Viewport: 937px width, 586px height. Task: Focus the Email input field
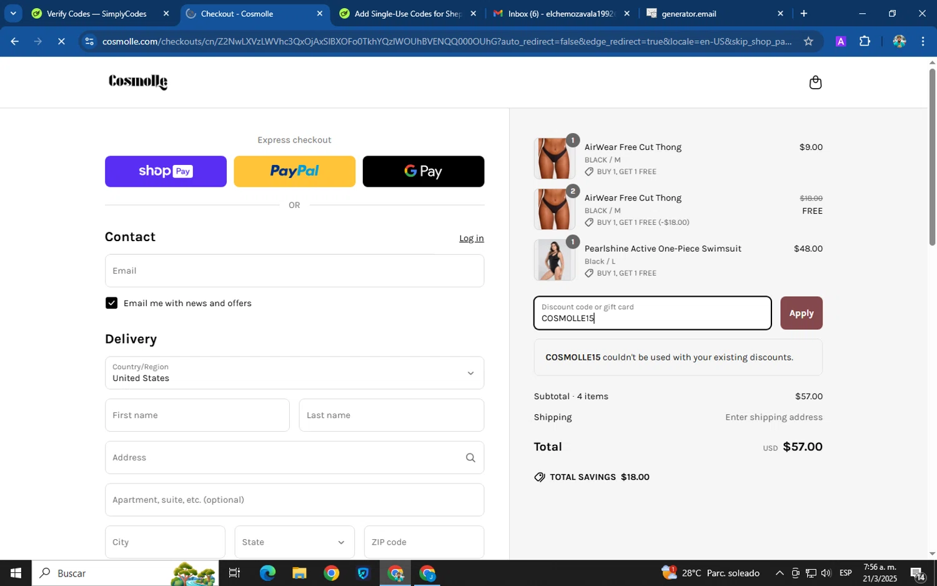coord(294,271)
